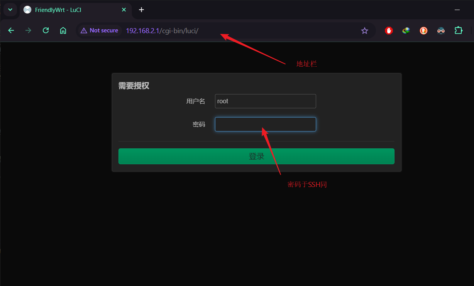Focus the address bar URL 192.168.2.1/cgi-bin/luci/
474x286 pixels.
tap(162, 30)
